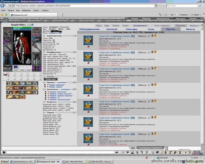The height and width of the screenshot is (164, 205).
Task: Click the purple bracers equipment slot
Action: point(8,40)
